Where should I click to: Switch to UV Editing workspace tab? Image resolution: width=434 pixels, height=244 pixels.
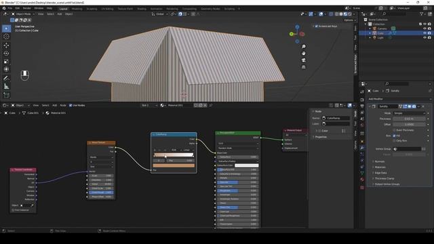[x=107, y=9]
